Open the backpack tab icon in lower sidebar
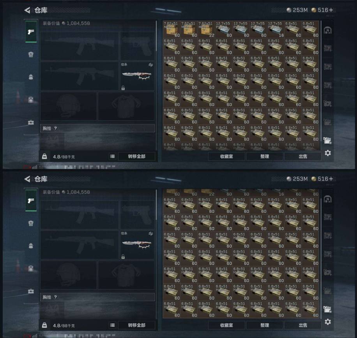Viewport: 357px width, 338px height. [x=31, y=246]
